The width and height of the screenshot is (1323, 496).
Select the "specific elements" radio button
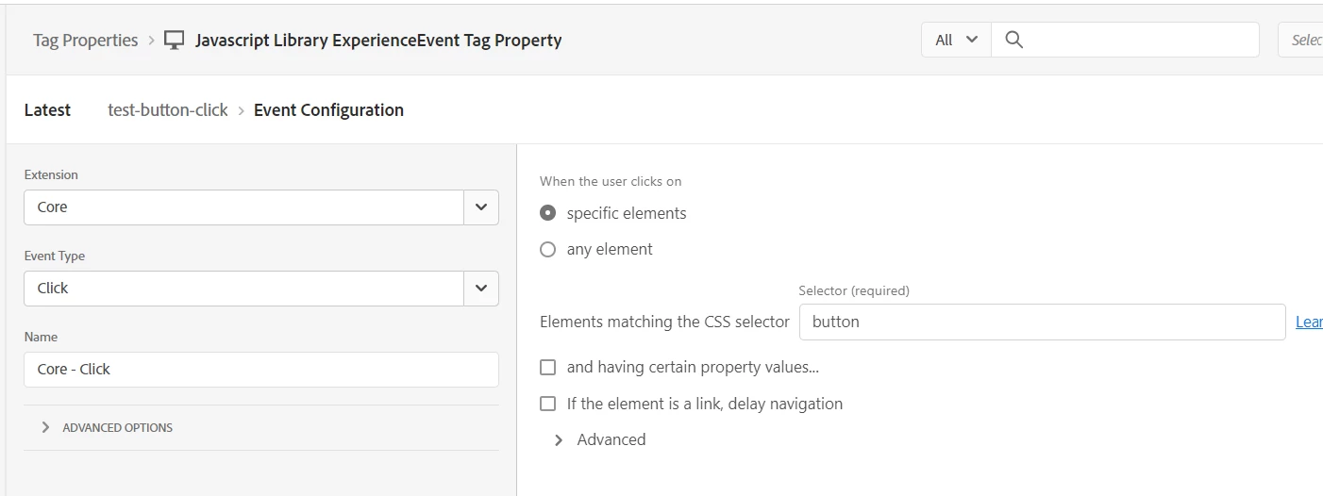click(547, 213)
